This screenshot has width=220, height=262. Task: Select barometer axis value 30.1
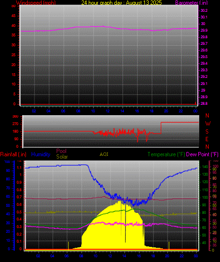tap(204, 17)
